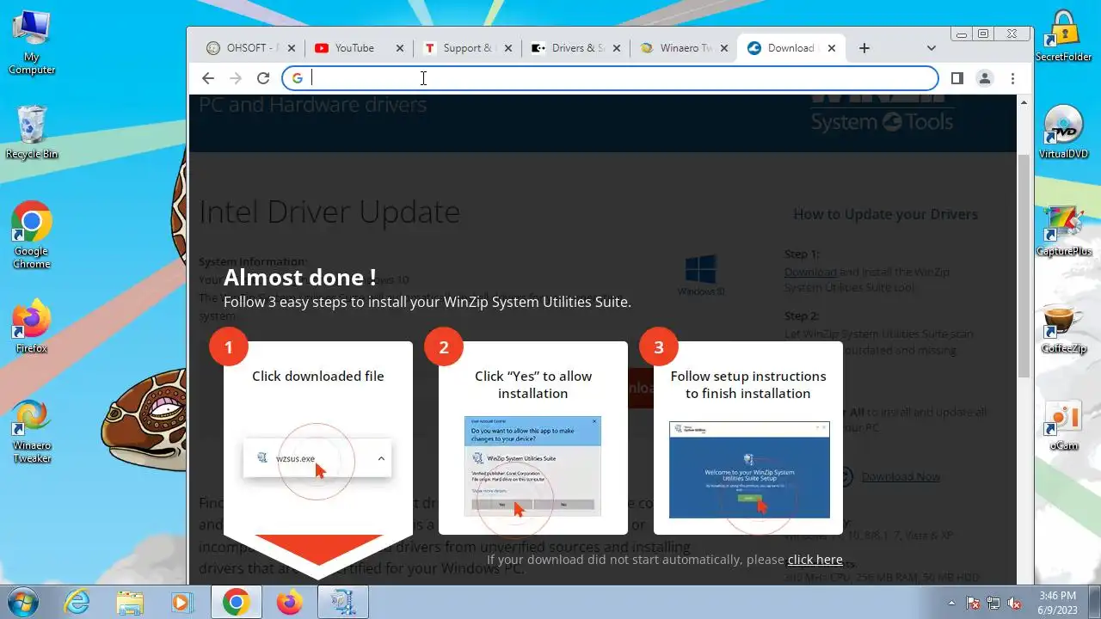Select the active Download tab
Screen dimensions: 1101x619
pos(792,48)
